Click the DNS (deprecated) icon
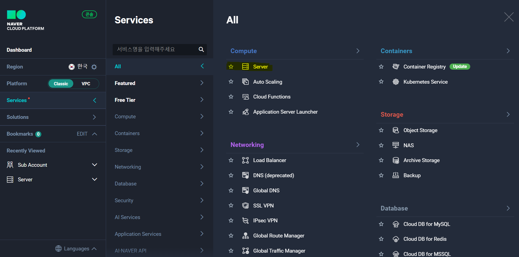The width and height of the screenshot is (519, 257). pos(245,175)
